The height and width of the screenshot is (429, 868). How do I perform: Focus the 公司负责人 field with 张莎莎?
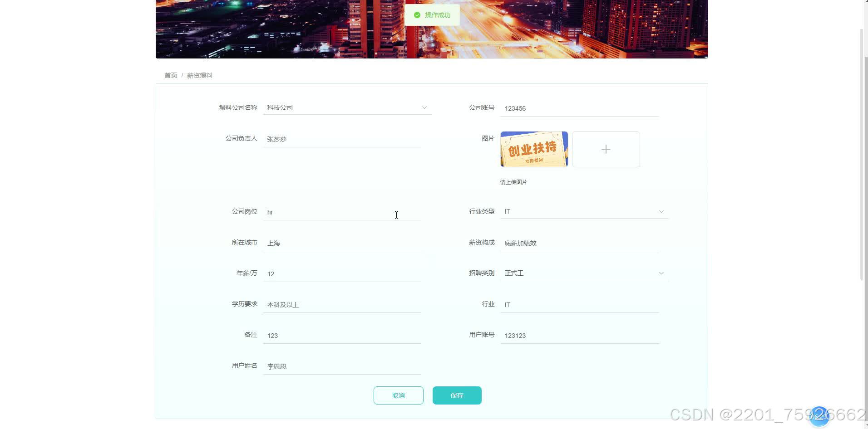342,139
